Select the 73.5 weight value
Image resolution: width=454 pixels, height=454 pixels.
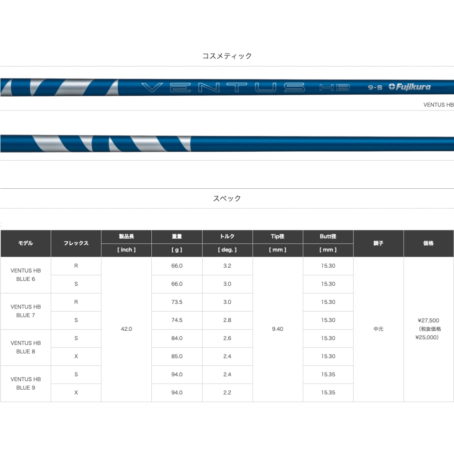tap(177, 302)
